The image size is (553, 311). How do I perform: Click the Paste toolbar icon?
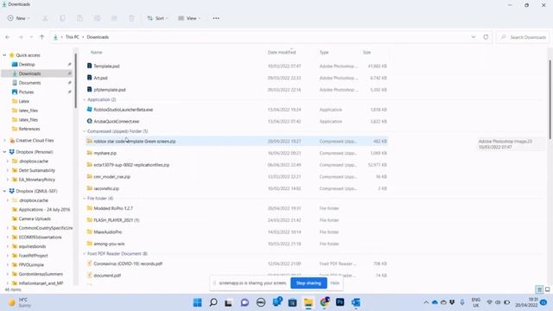pyautogui.click(x=79, y=18)
